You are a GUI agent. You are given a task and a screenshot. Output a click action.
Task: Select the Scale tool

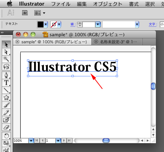pos(6,143)
